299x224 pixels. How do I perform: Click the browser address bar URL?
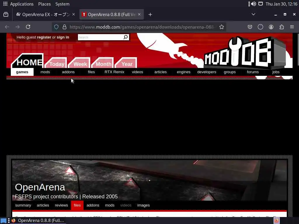[142, 27]
